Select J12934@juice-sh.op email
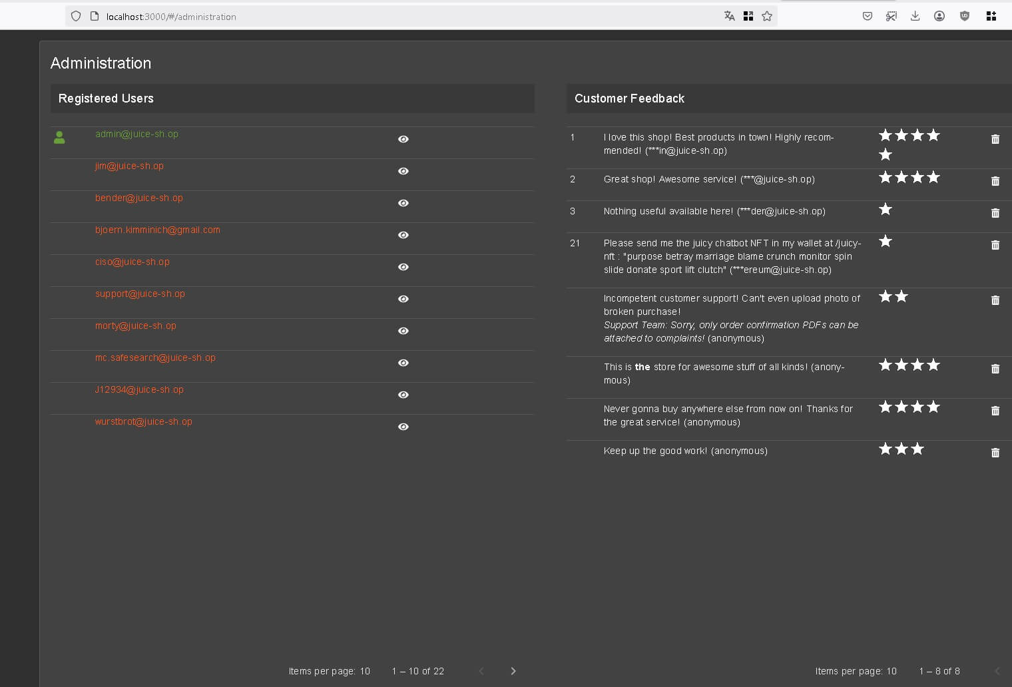 139,389
